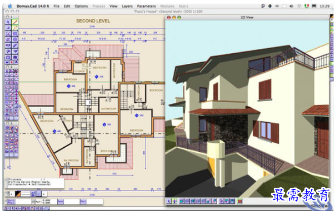Click the red icon ending the 3D View toolbar
The height and width of the screenshot is (211, 334).
tap(240, 201)
